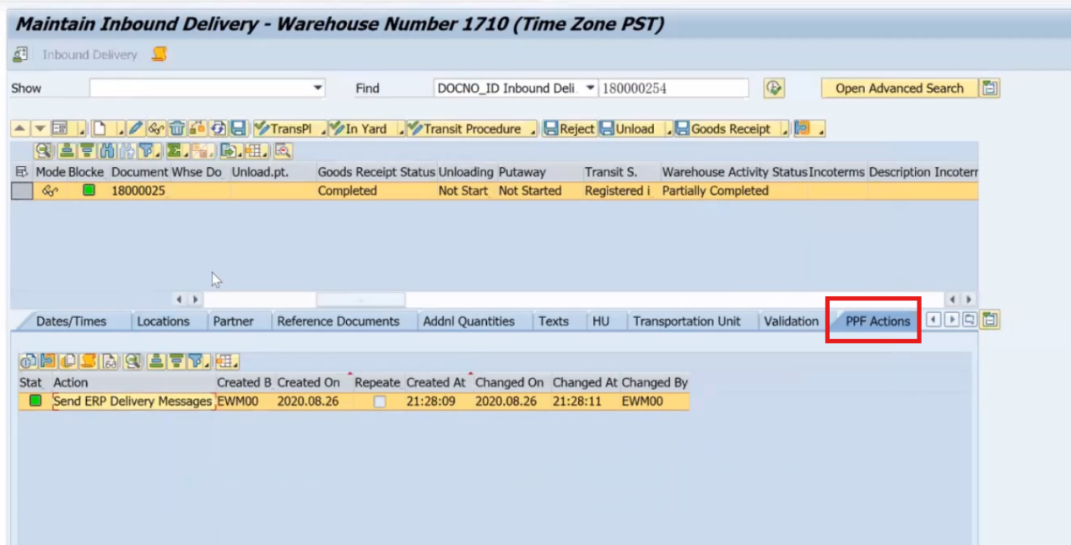This screenshot has width=1071, height=545.
Task: Click the up arrow in the delivery toolbar
Action: pos(19,129)
